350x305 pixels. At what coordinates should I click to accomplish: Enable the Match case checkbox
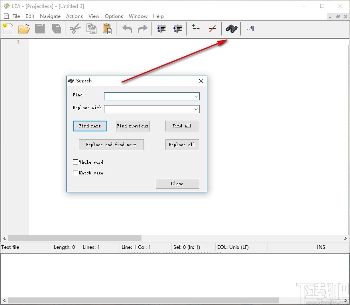[x=75, y=172]
